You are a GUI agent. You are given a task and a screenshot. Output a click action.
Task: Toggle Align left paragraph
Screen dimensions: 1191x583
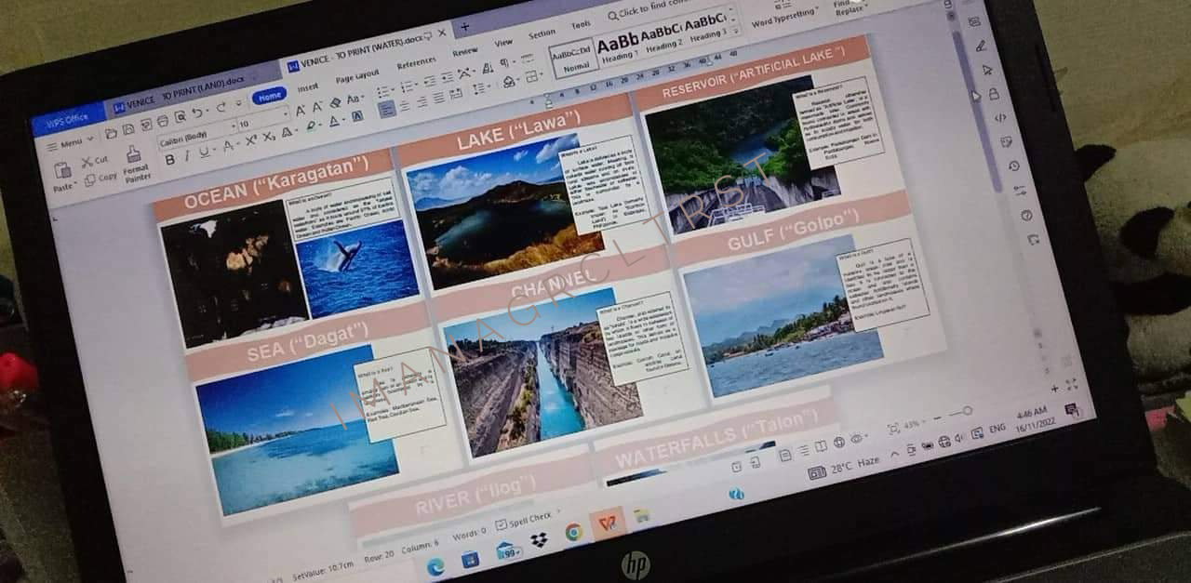pyautogui.click(x=387, y=109)
